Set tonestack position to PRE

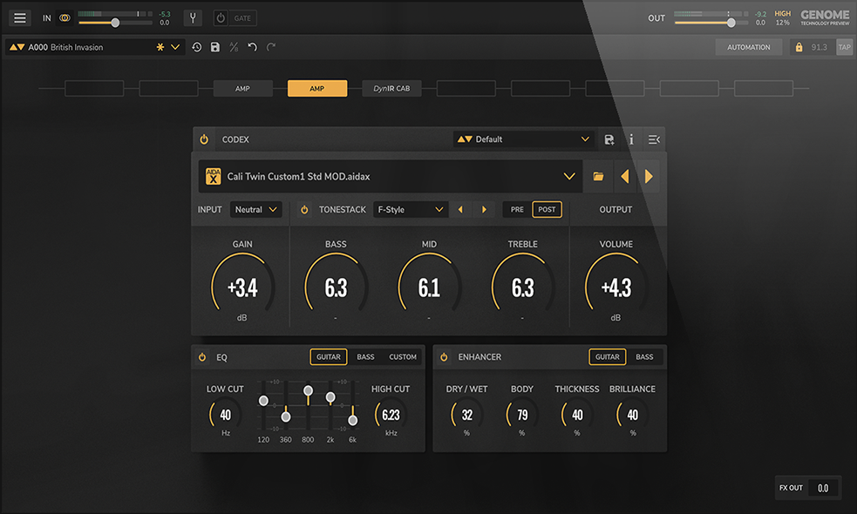point(517,210)
